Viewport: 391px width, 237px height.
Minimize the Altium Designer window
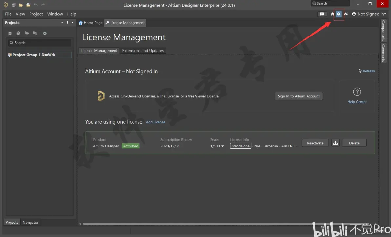pyautogui.click(x=358, y=4)
